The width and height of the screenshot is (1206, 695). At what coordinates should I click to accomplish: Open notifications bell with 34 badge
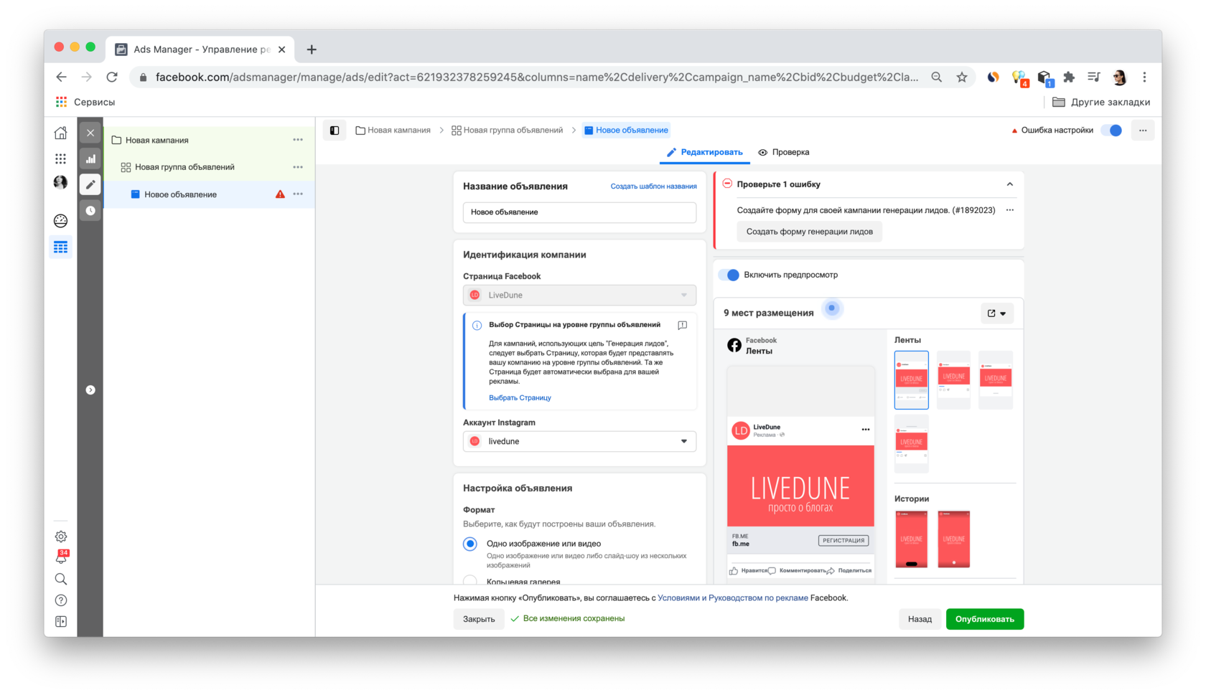(x=62, y=557)
